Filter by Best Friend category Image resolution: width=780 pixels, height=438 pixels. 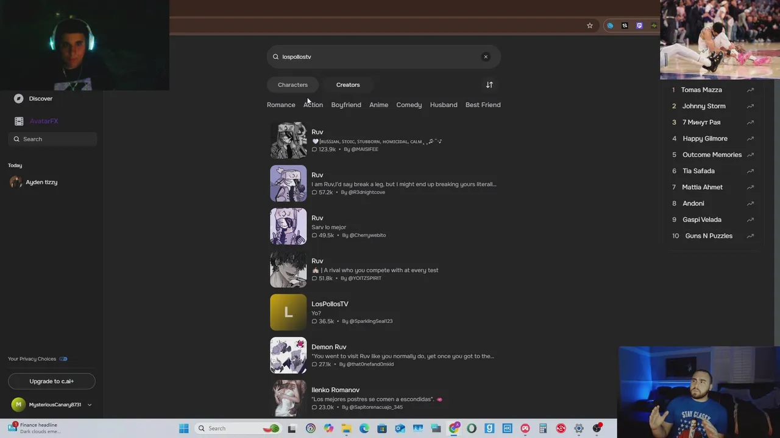tap(483, 105)
